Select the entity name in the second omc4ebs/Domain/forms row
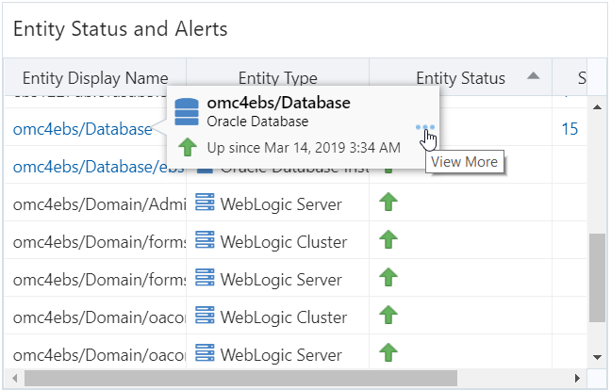The width and height of the screenshot is (611, 390). coord(99,280)
